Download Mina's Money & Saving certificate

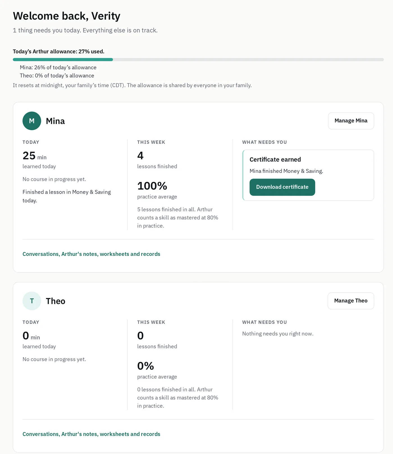[282, 187]
